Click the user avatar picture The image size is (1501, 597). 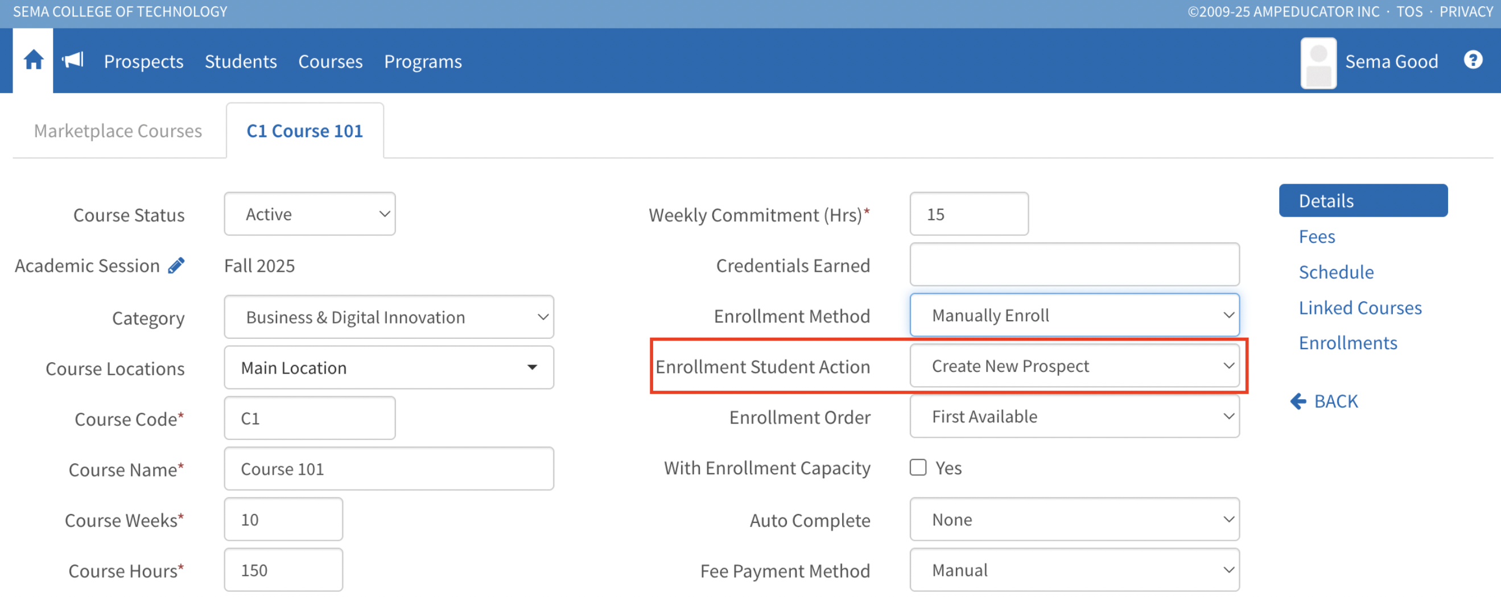point(1317,63)
